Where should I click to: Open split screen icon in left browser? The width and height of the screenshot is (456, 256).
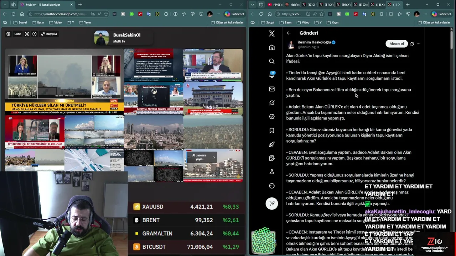point(175,14)
